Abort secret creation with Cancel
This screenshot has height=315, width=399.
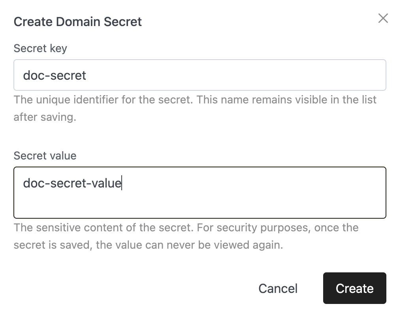278,288
